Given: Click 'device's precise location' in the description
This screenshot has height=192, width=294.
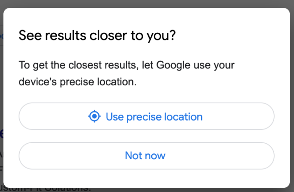Looking at the screenshot, I should 78,82.
